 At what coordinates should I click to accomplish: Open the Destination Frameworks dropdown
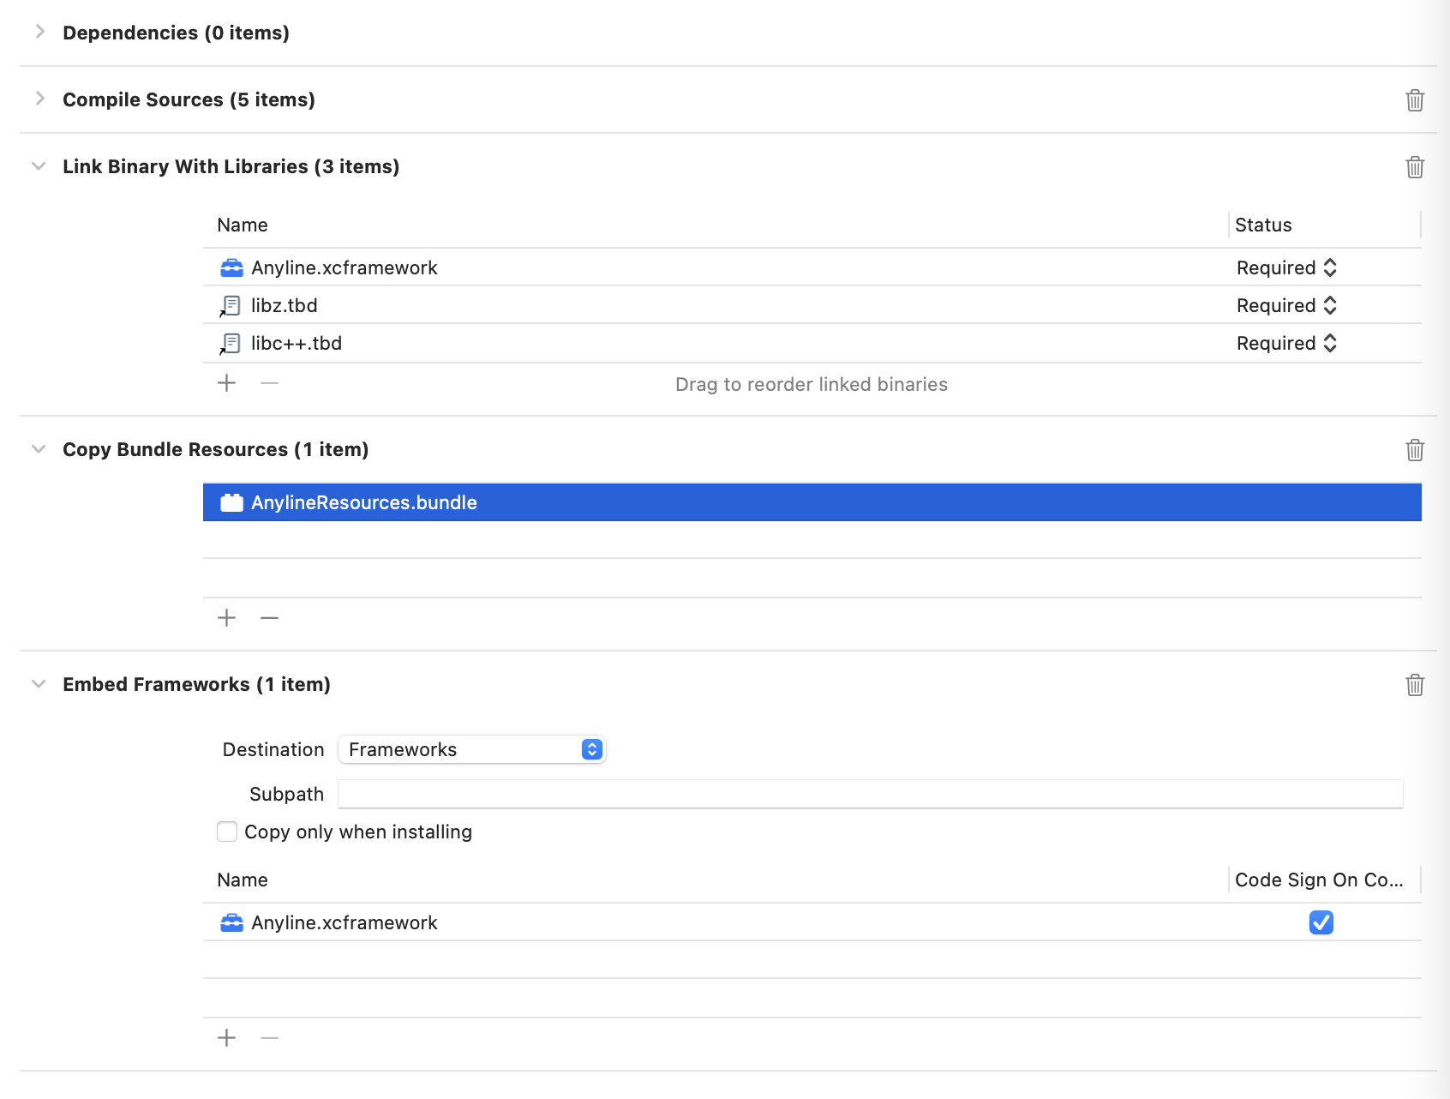tap(590, 749)
